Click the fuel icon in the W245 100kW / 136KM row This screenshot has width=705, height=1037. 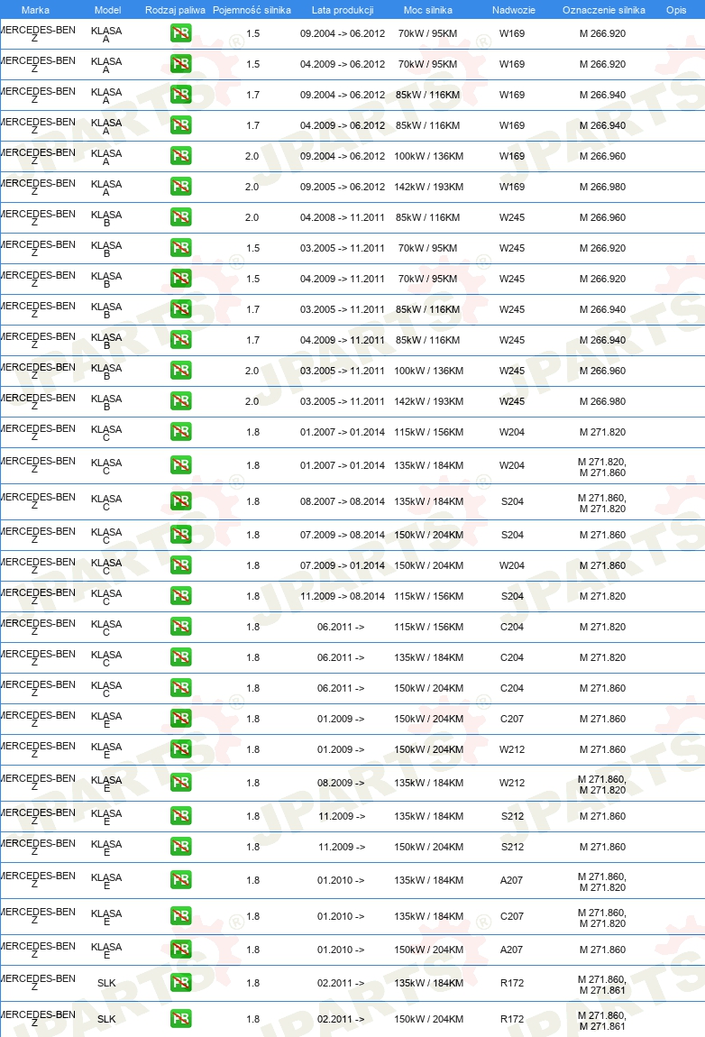click(x=180, y=371)
